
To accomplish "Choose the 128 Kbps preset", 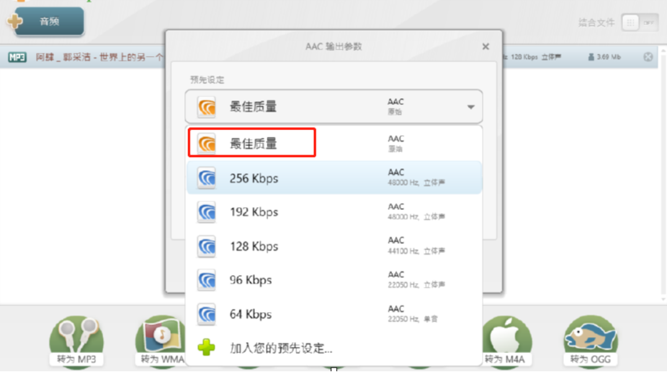I will [334, 246].
